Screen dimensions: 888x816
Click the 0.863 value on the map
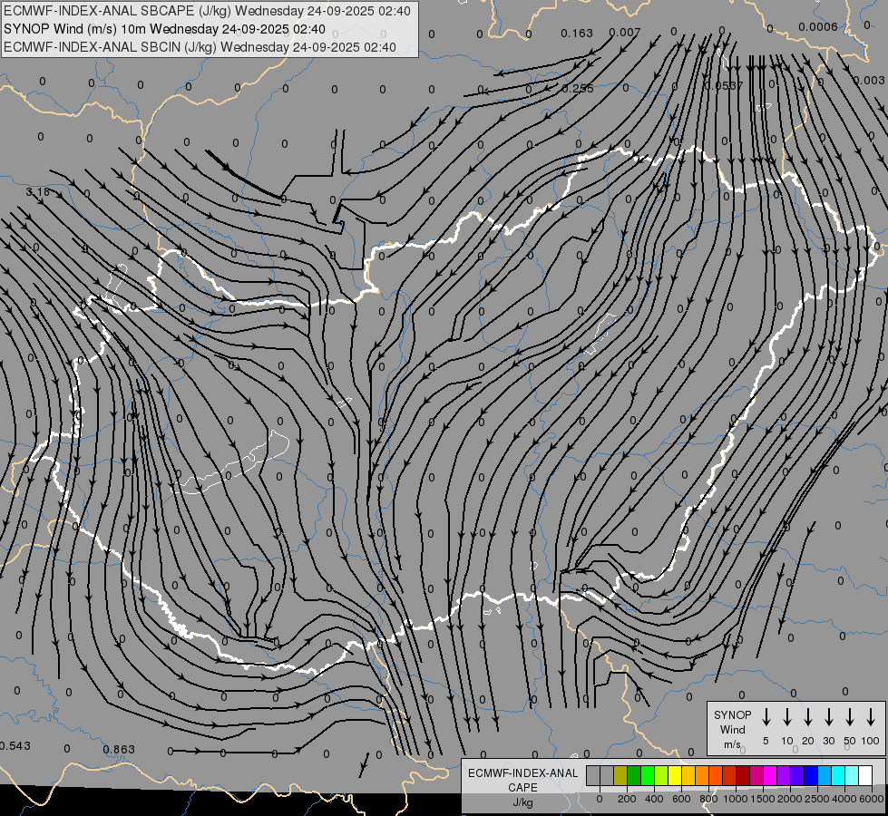click(x=119, y=750)
